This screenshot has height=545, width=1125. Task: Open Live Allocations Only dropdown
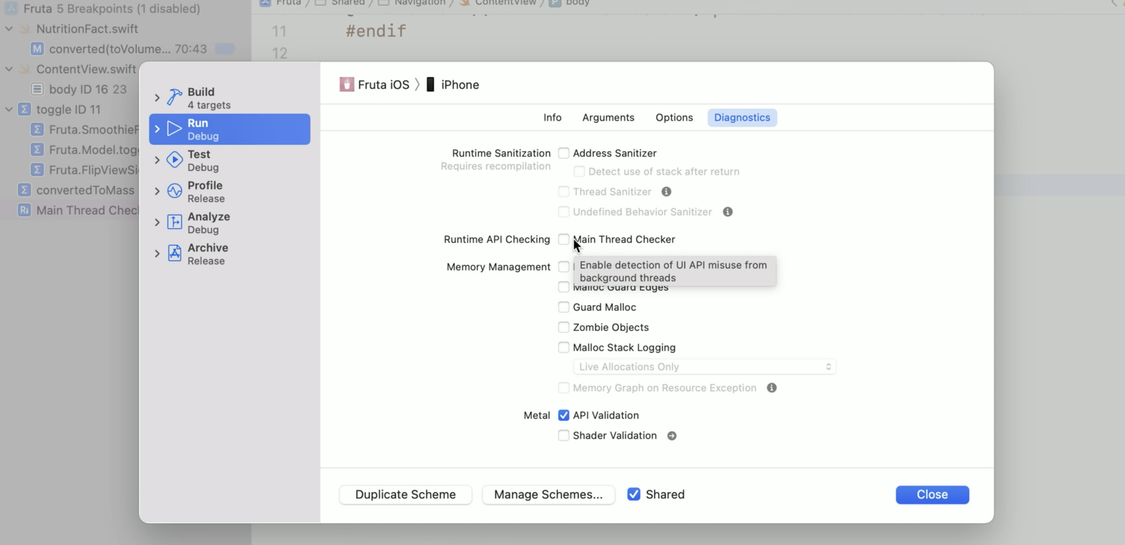tap(704, 367)
